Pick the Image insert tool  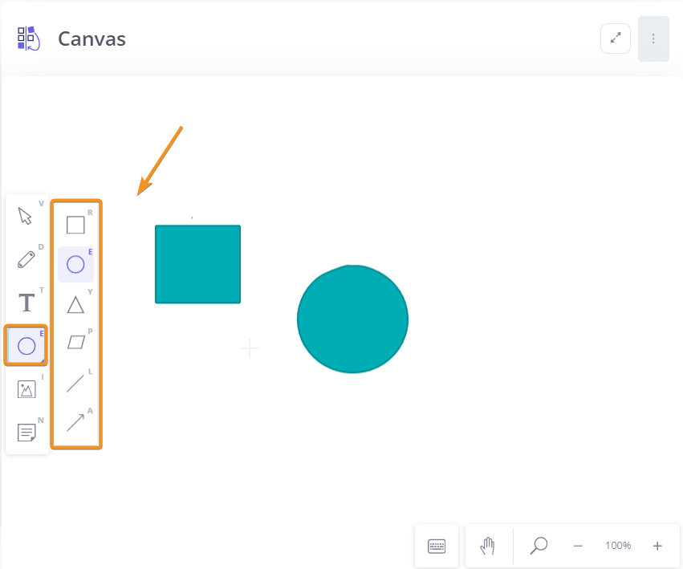coord(26,389)
